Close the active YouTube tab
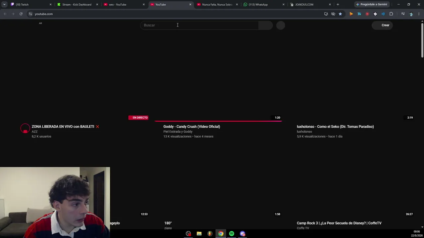Image resolution: width=424 pixels, height=238 pixels. point(190,5)
